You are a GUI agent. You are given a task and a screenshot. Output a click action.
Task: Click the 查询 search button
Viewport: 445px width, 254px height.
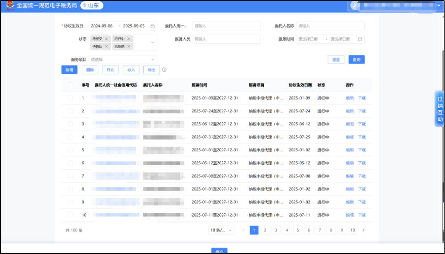pos(356,60)
